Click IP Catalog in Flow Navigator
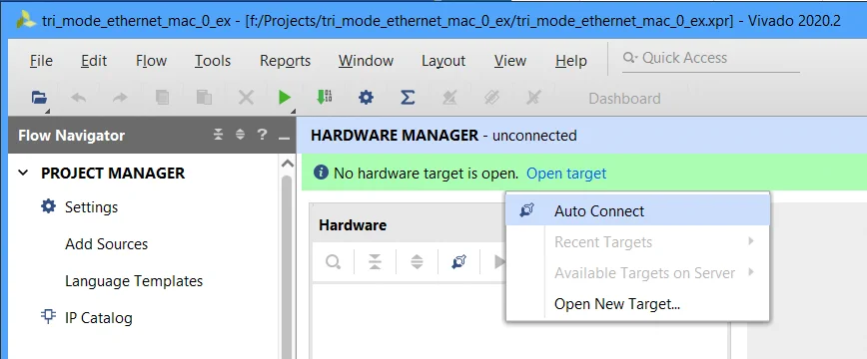Screen dimensions: 867x359 (x=99, y=317)
